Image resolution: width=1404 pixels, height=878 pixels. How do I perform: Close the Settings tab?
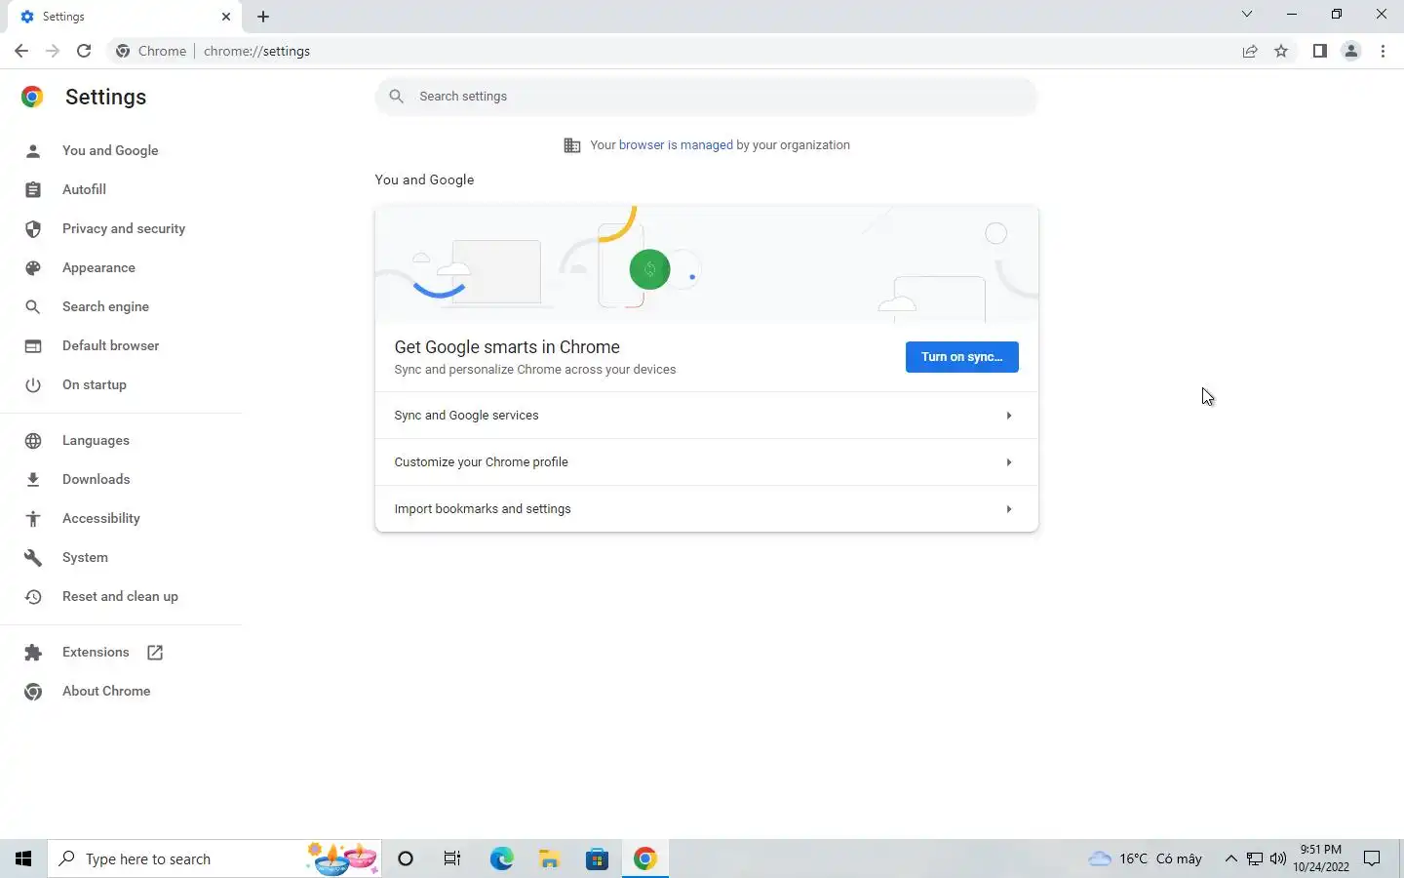(226, 17)
